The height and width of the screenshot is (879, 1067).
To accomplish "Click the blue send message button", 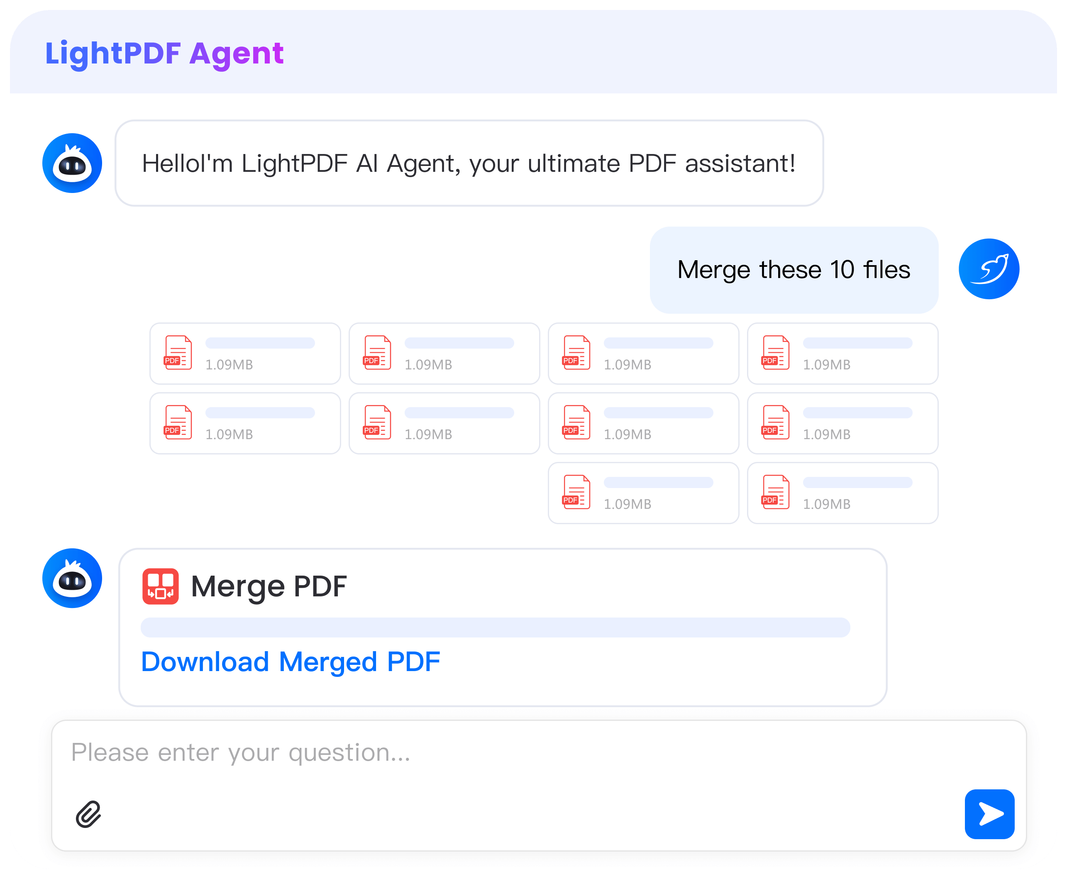I will [989, 814].
